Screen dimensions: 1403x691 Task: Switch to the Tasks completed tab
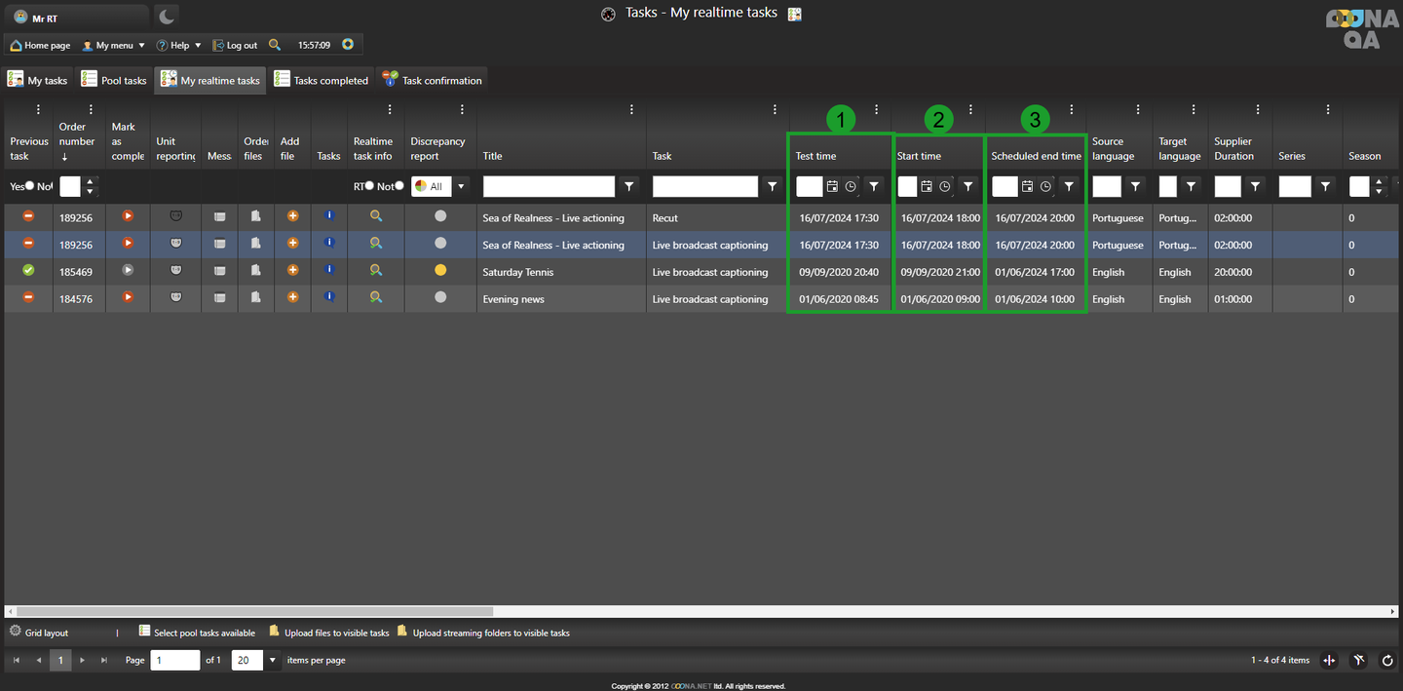[x=322, y=80]
